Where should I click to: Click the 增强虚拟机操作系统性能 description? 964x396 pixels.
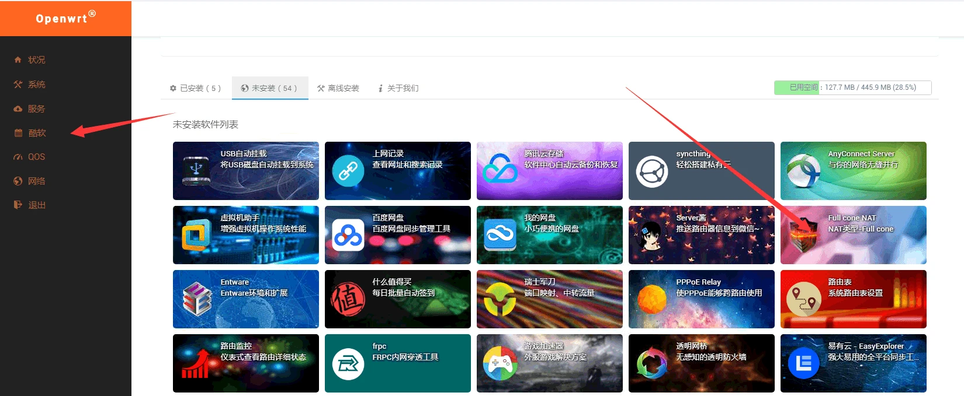point(263,229)
